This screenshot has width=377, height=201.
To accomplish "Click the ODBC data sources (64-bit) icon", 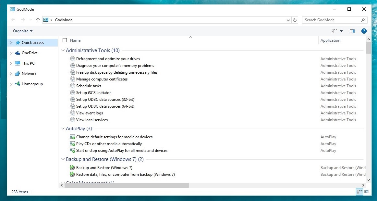I will 72,106.
